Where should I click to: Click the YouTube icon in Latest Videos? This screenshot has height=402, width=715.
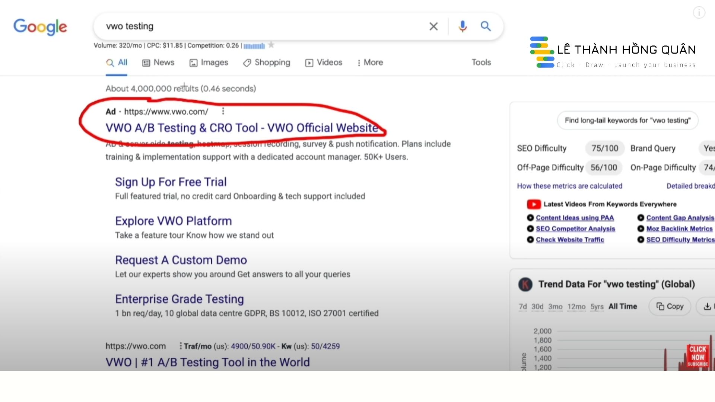(x=534, y=204)
